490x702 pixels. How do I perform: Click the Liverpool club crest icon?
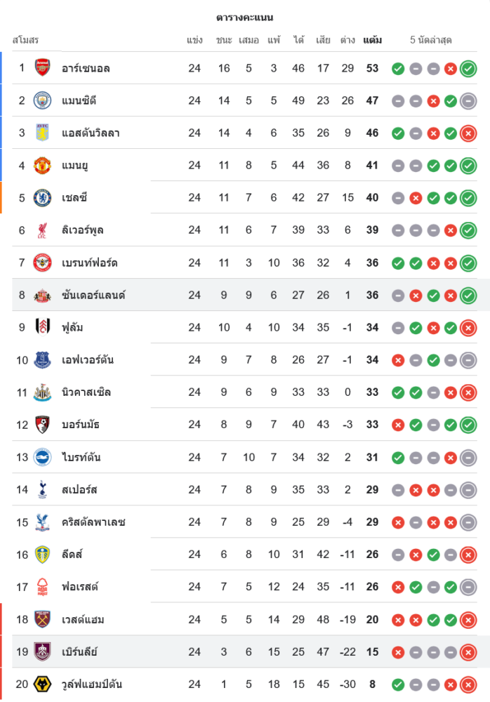coord(43,230)
